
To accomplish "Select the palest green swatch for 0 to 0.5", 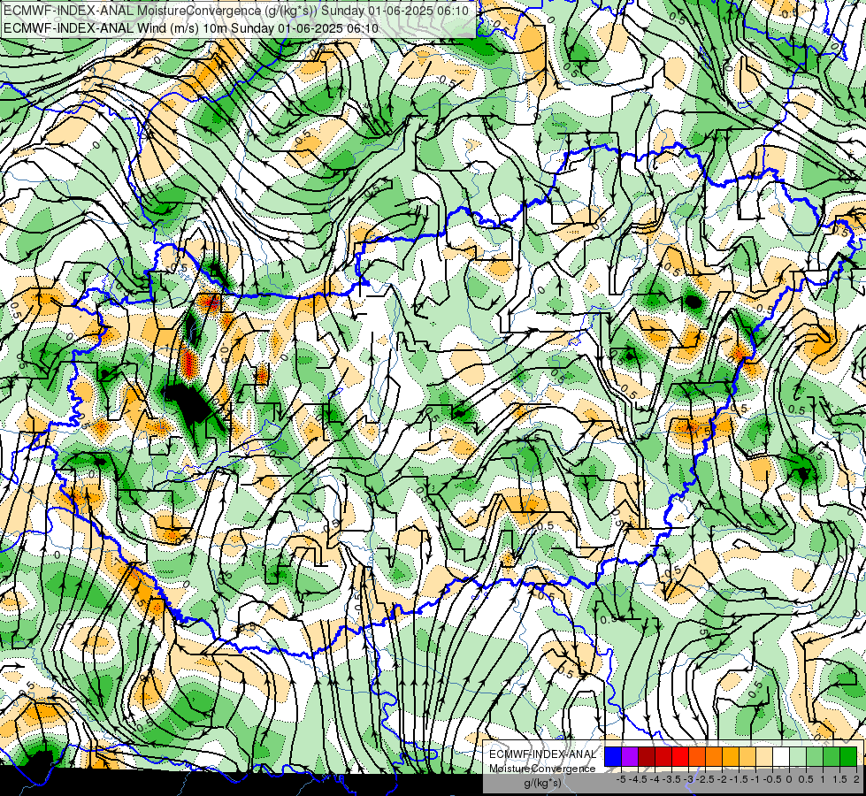I will click(x=798, y=756).
